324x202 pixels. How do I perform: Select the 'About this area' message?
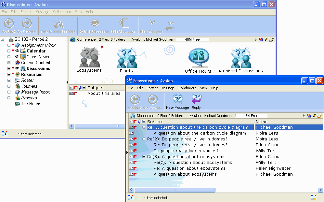tap(104, 94)
